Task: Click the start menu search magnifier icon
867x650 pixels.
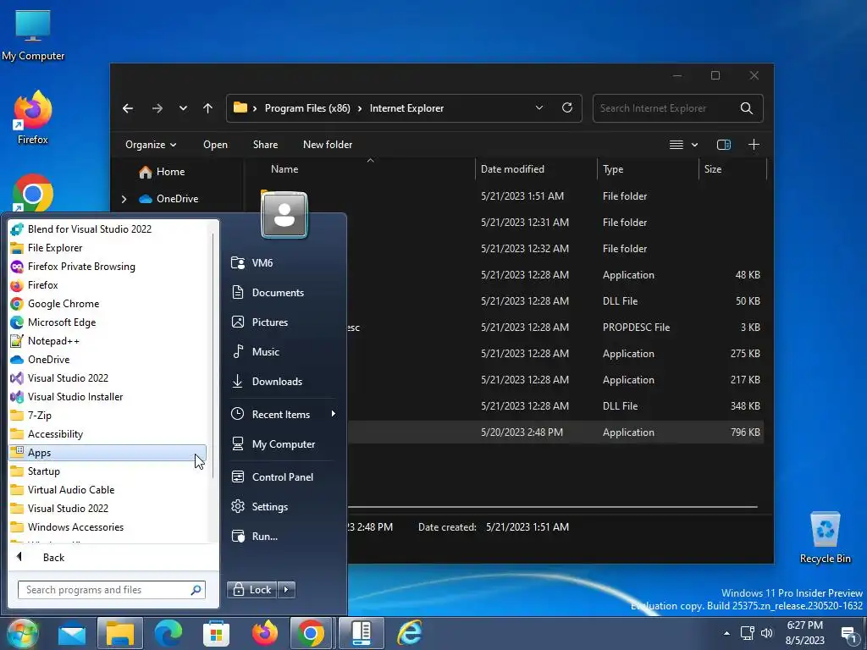Action: pyautogui.click(x=196, y=590)
